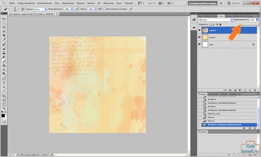
Task: Select the Crop tool
Action: 4,36
